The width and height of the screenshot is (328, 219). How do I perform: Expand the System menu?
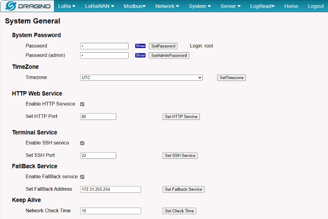pyautogui.click(x=200, y=6)
